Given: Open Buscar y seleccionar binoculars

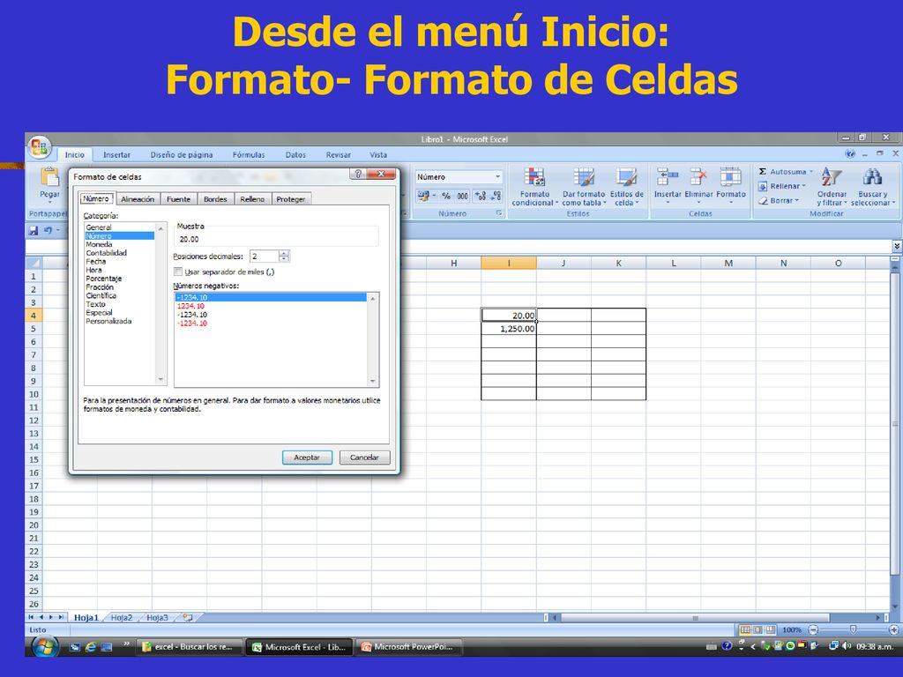Looking at the screenshot, I should [x=872, y=187].
